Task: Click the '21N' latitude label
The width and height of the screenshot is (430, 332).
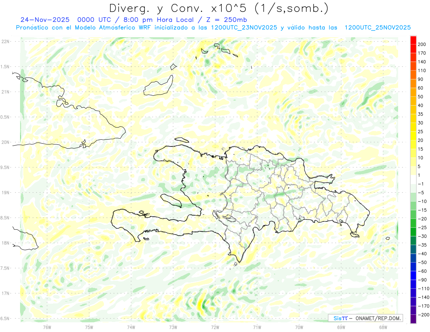Action: tap(5, 92)
